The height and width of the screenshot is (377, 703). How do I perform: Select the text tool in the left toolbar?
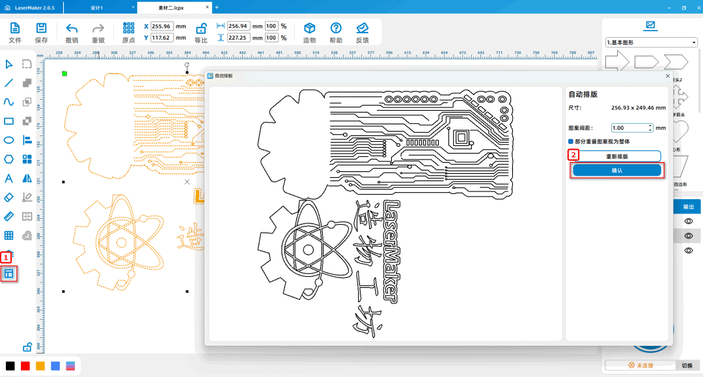point(9,178)
